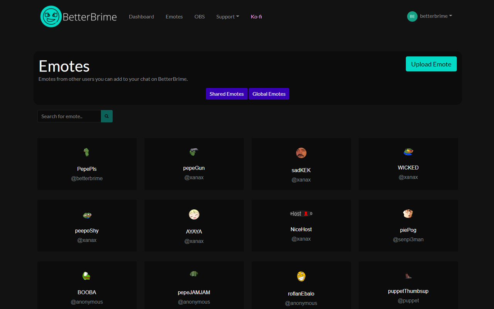494x309 pixels.
Task: Click the AYAYA emote name
Action: pos(194,232)
